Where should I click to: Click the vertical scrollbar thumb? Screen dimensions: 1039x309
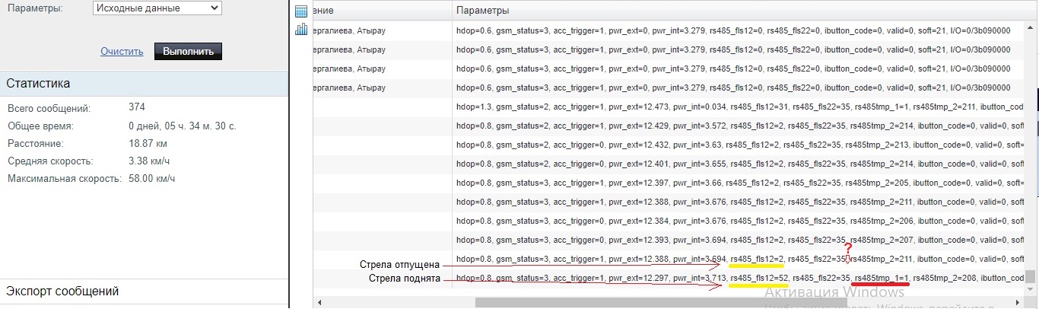(1031, 276)
